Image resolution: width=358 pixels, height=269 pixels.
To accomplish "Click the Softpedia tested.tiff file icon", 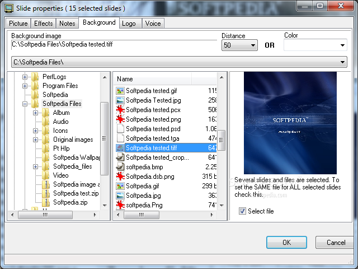I will coord(120,148).
